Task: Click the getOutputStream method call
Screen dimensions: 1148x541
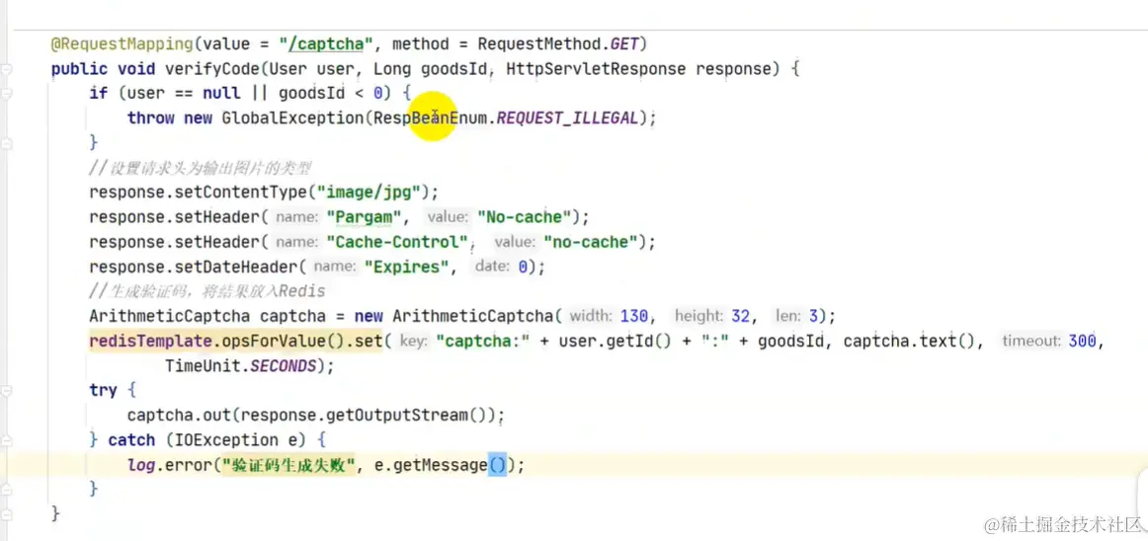Action: (x=397, y=415)
